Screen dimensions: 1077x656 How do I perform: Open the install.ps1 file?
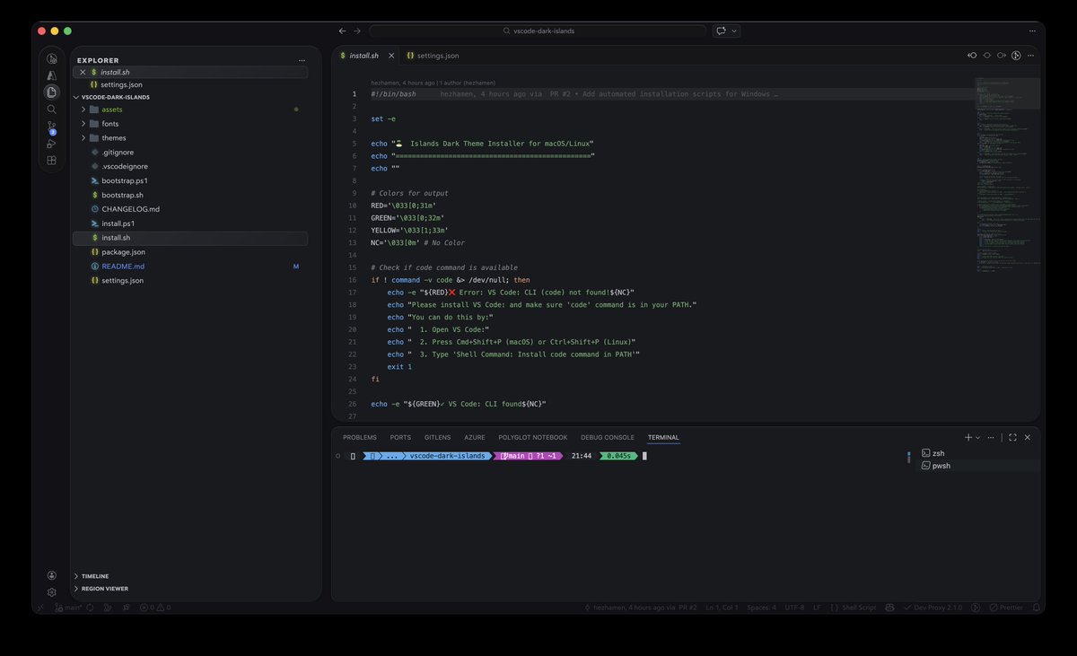pyautogui.click(x=190, y=223)
